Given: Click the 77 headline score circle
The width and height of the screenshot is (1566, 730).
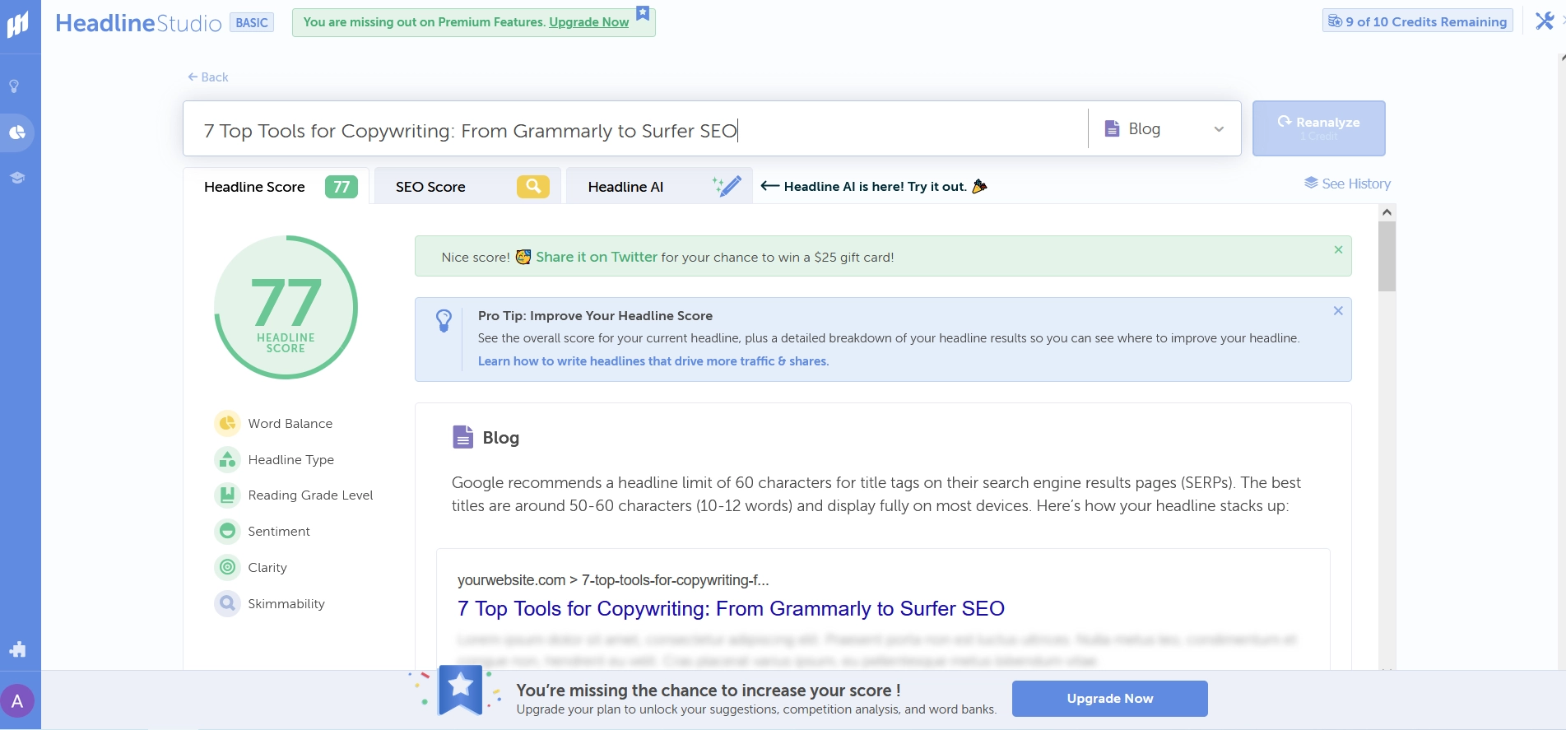Looking at the screenshot, I should click(x=286, y=307).
